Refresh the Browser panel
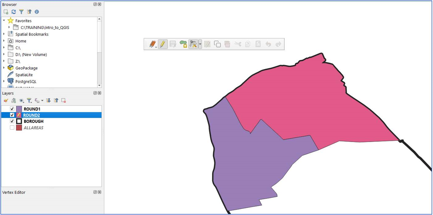The image size is (433, 215). tap(13, 12)
